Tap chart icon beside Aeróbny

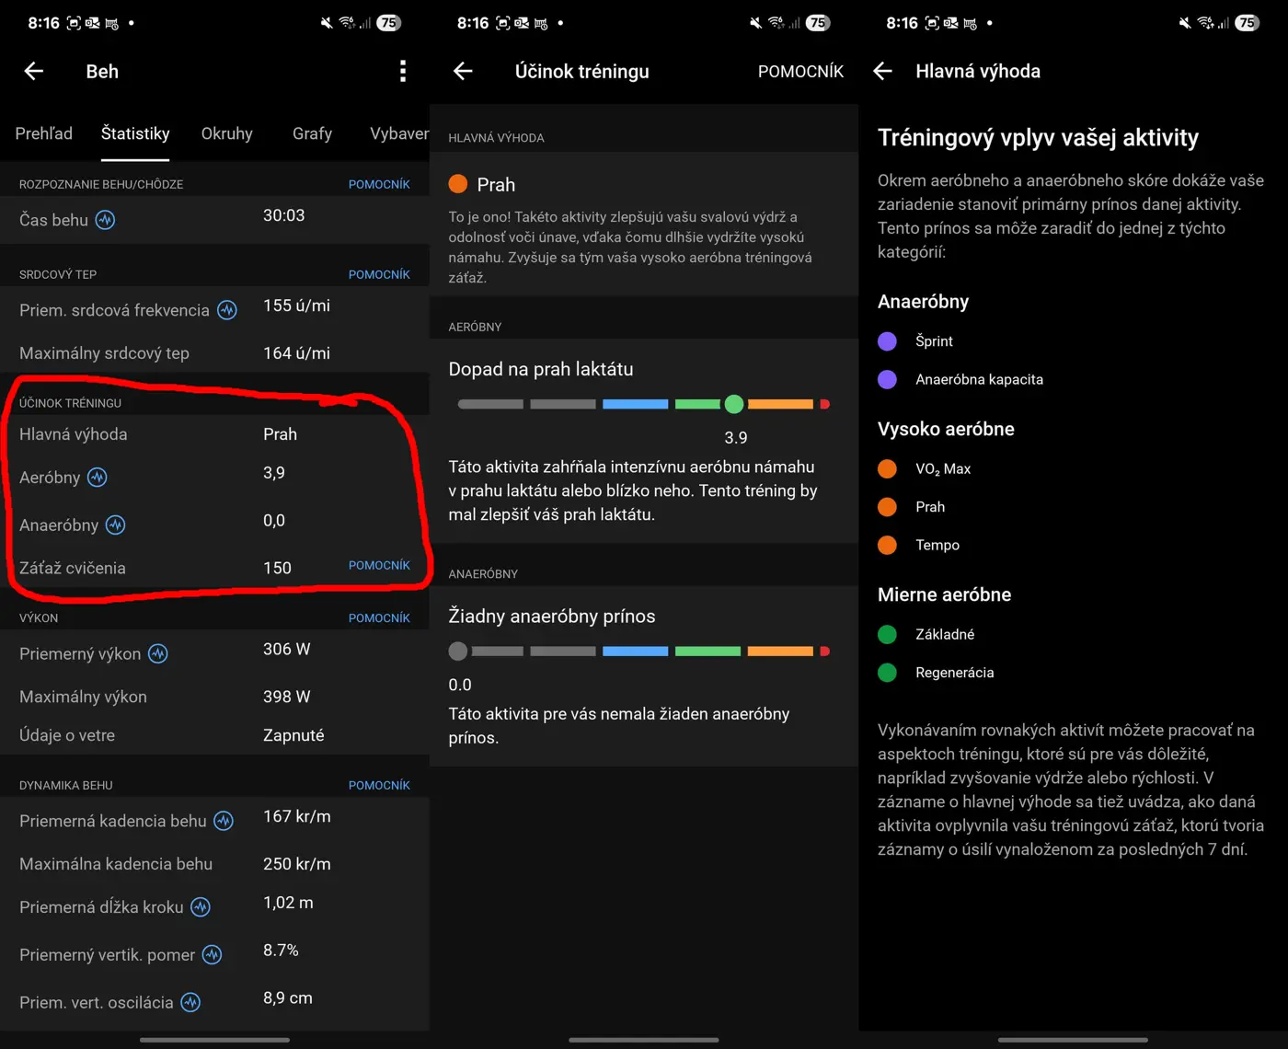coord(98,478)
